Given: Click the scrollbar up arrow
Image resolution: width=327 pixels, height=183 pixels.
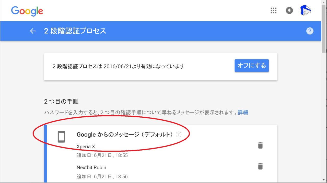Looking at the screenshot, I should pyautogui.click(x=324, y=2).
